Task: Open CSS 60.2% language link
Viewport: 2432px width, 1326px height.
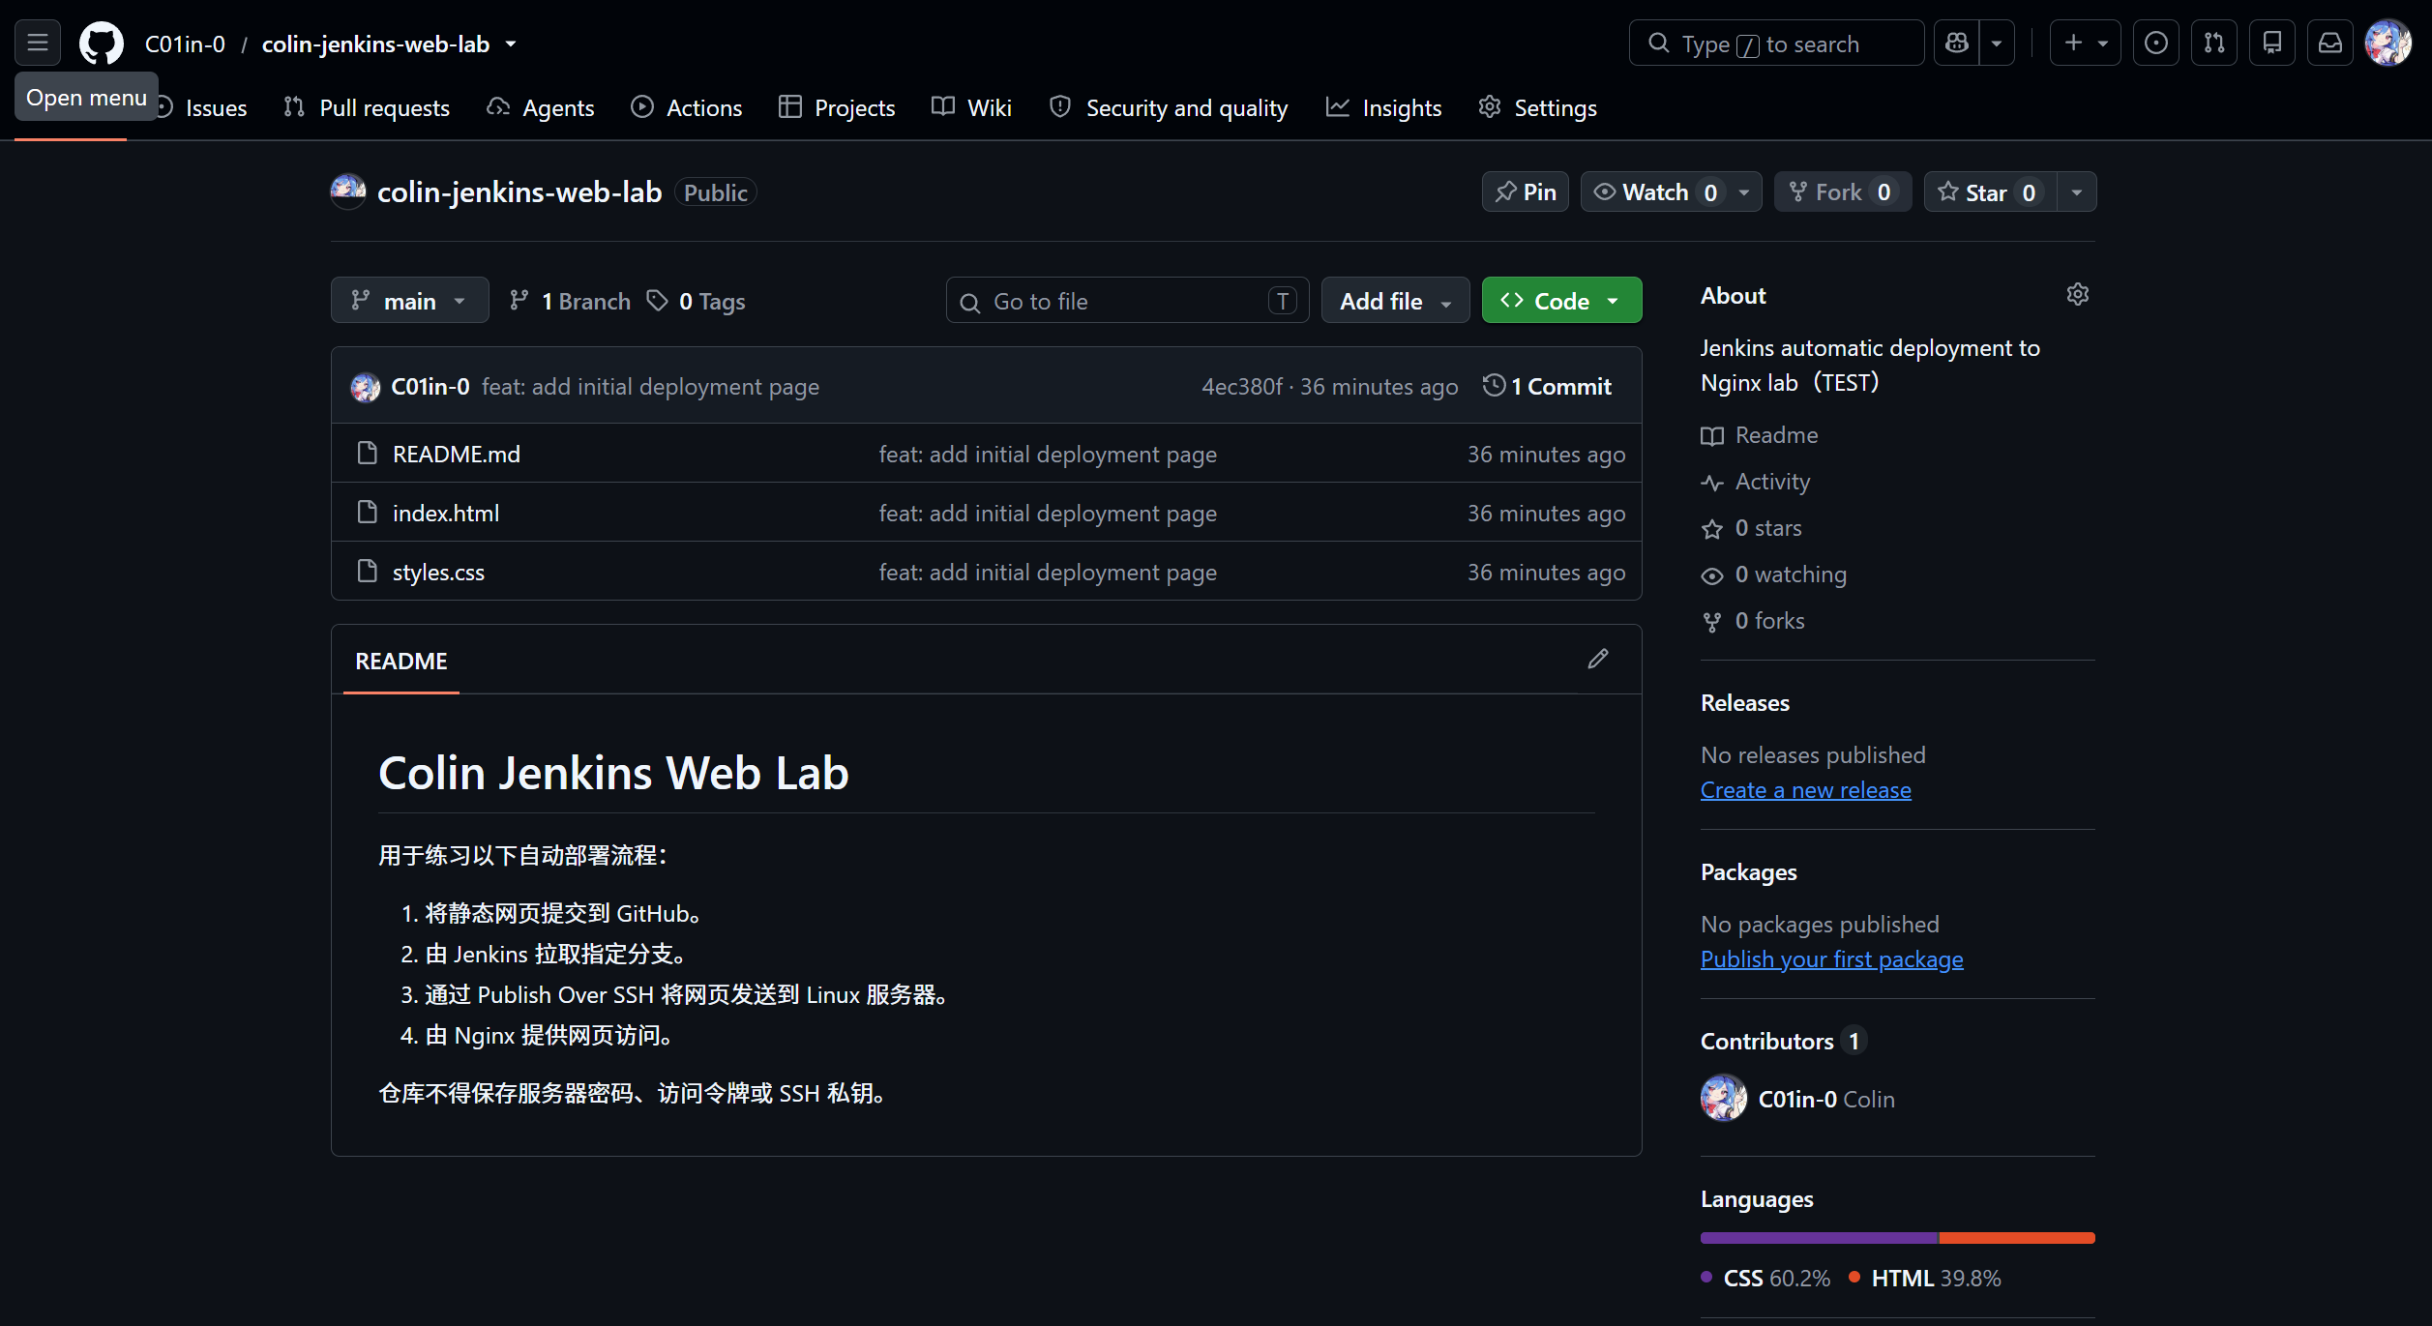Action: pyautogui.click(x=1766, y=1279)
